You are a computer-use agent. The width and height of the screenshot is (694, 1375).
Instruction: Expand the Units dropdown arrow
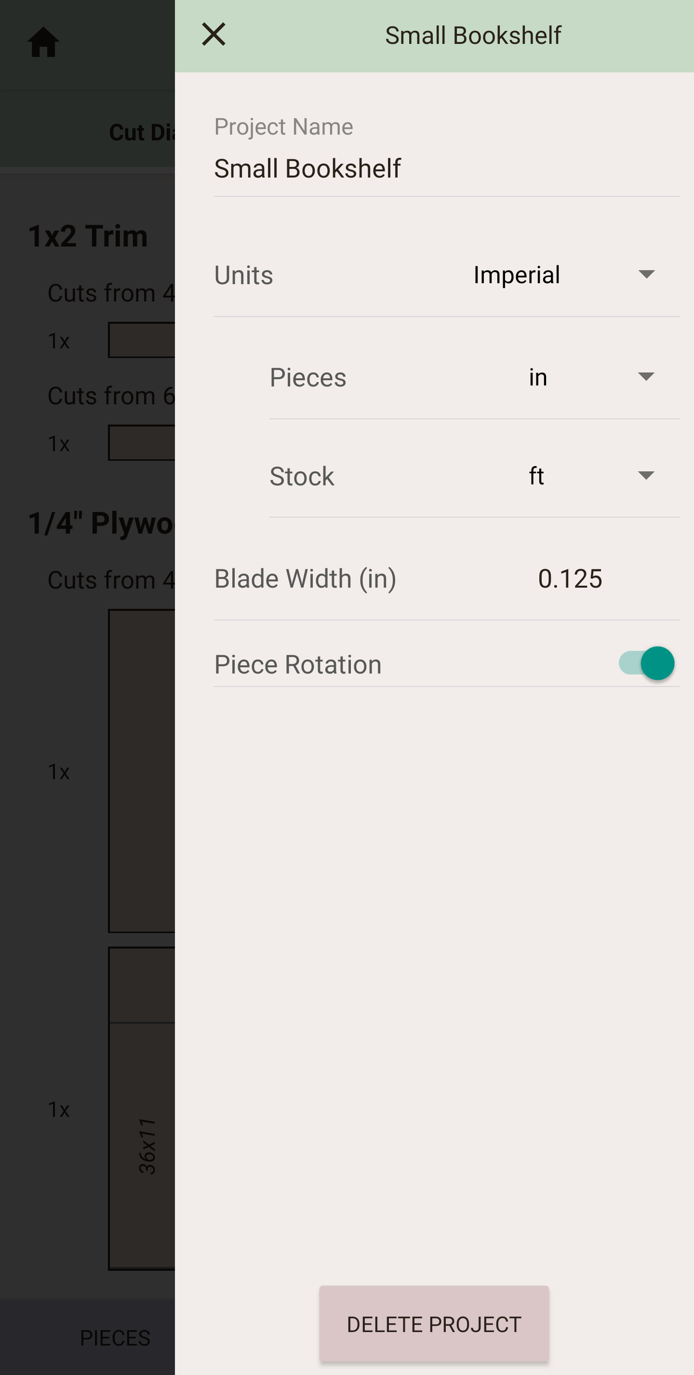[646, 275]
